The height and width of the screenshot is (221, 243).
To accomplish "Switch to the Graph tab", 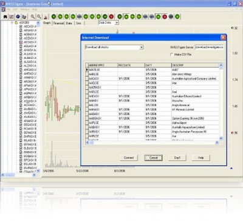I will coord(47,23).
